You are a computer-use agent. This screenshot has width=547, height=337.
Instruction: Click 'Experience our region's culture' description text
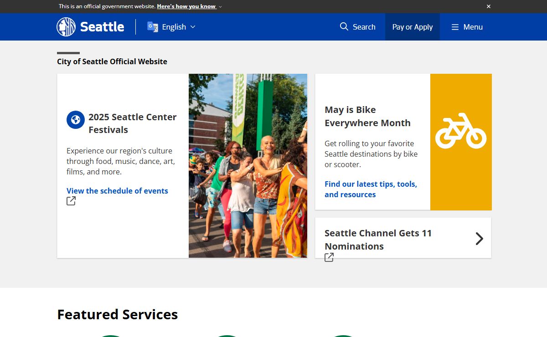[x=121, y=161]
